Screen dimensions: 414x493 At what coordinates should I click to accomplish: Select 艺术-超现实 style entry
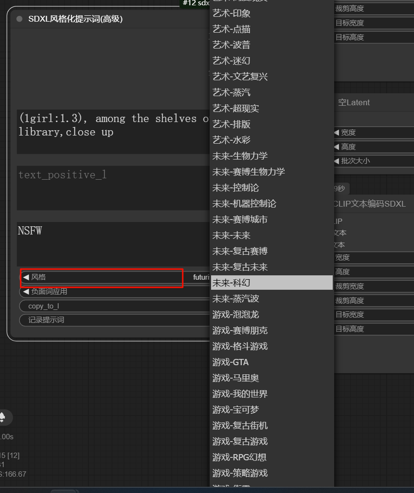pyautogui.click(x=272, y=109)
